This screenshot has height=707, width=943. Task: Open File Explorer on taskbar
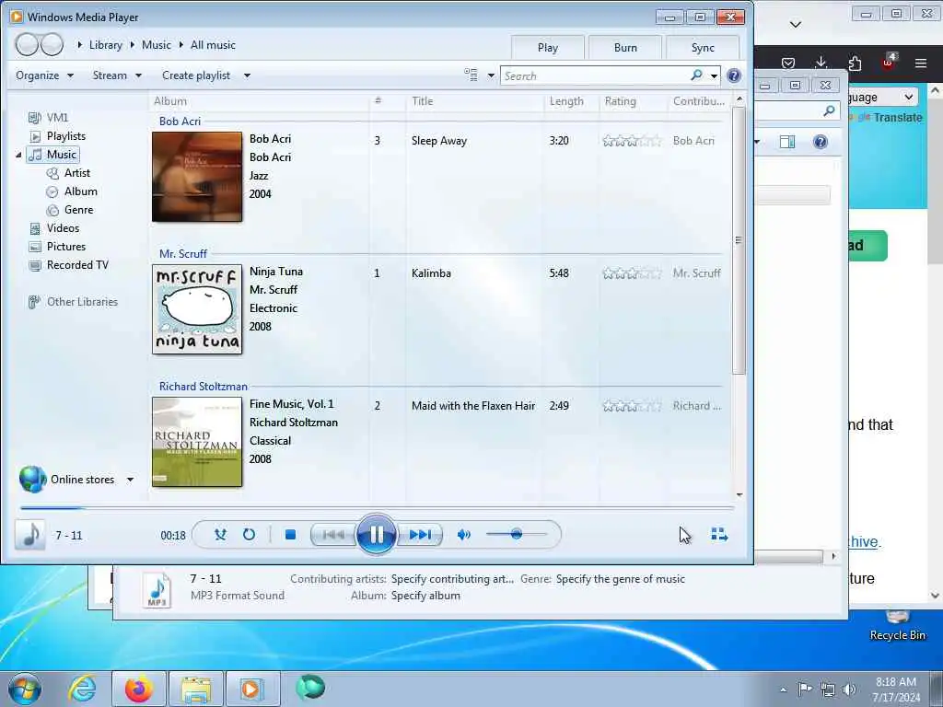coord(196,689)
